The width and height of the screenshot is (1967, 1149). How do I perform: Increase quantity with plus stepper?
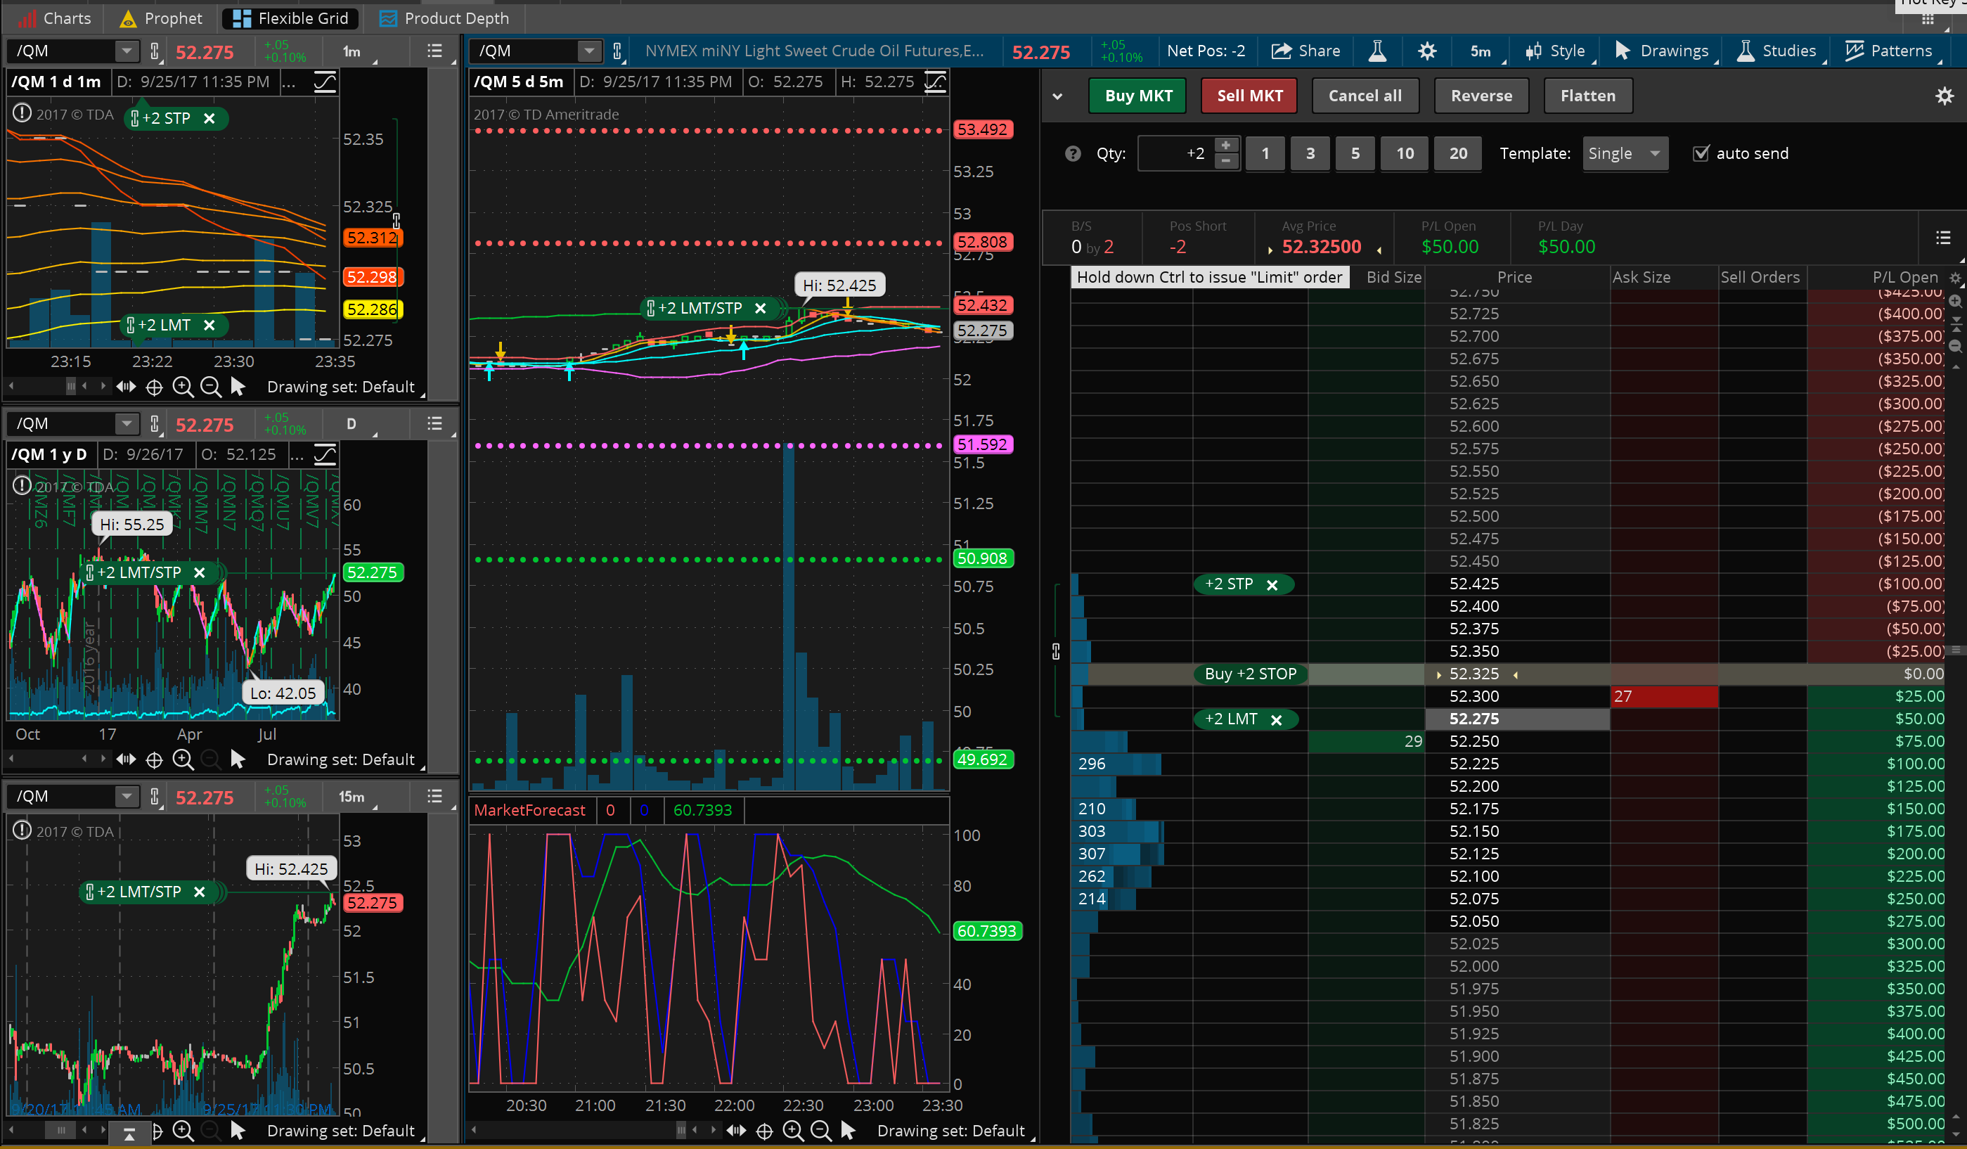point(1225,146)
